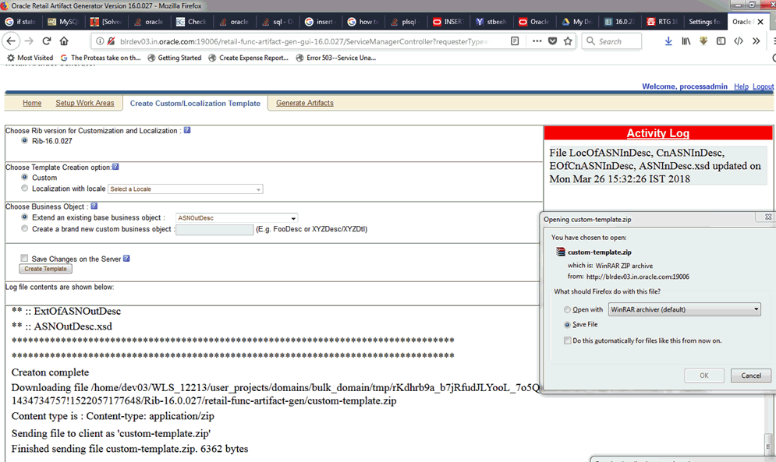The height and width of the screenshot is (462, 776).
Task: Go to the Generate Artifacts tab
Action: 305,103
